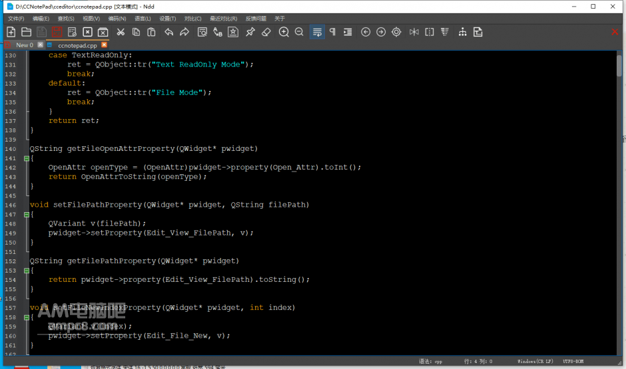Image resolution: width=626 pixels, height=369 pixels.
Task: Click the funnel-shaped lines icon
Action: pos(445,33)
